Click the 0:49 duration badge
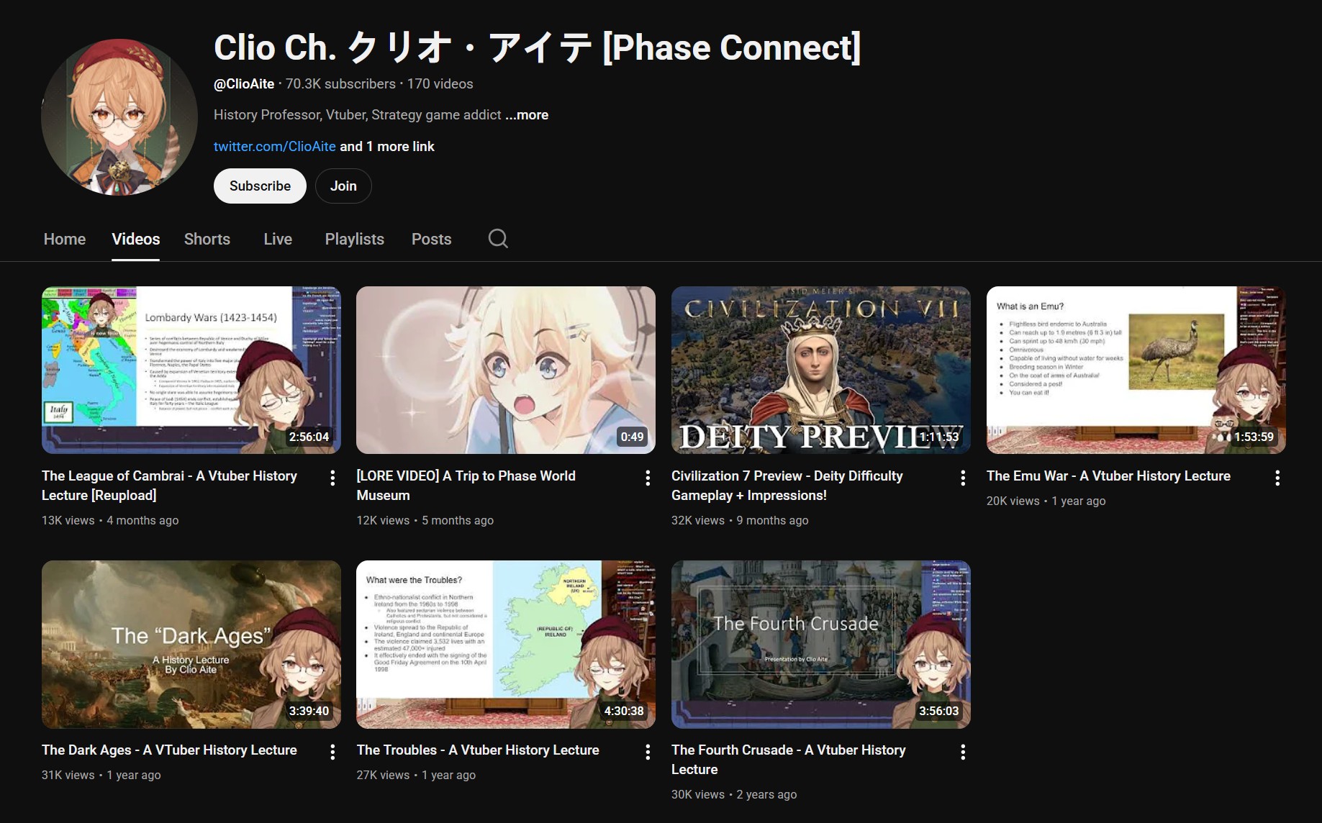The width and height of the screenshot is (1322, 823). click(x=632, y=437)
